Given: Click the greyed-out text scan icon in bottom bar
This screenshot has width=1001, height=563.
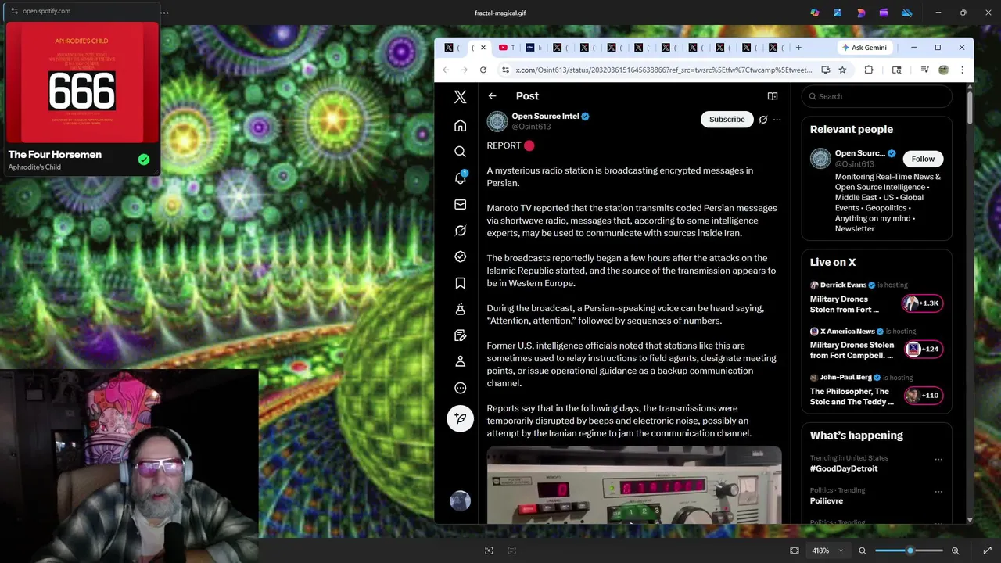Looking at the screenshot, I should click(x=512, y=550).
